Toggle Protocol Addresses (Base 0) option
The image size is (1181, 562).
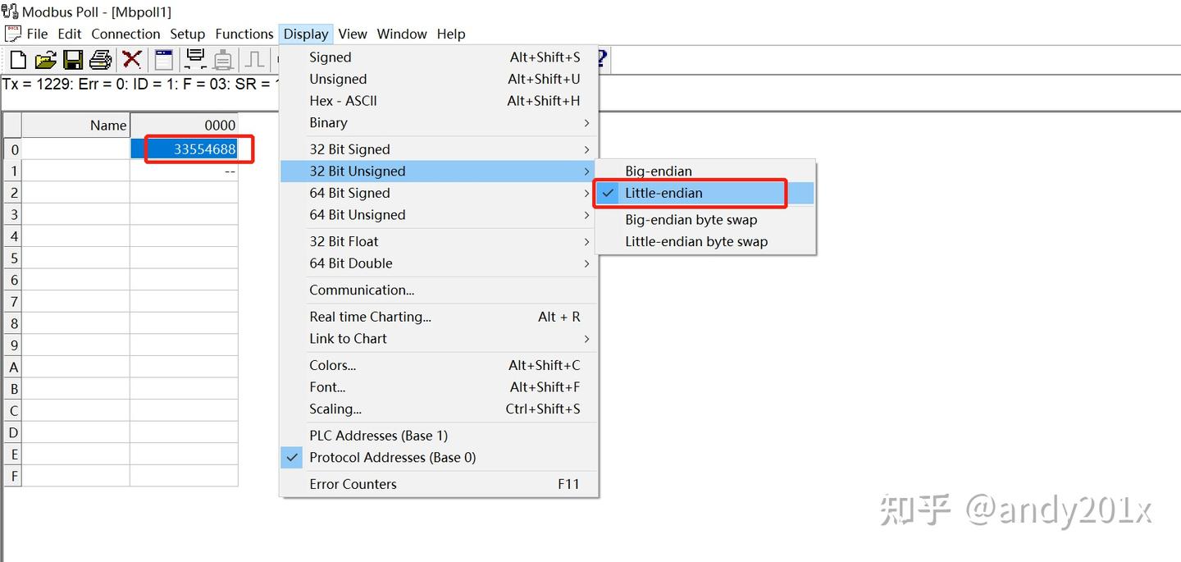pyautogui.click(x=392, y=457)
